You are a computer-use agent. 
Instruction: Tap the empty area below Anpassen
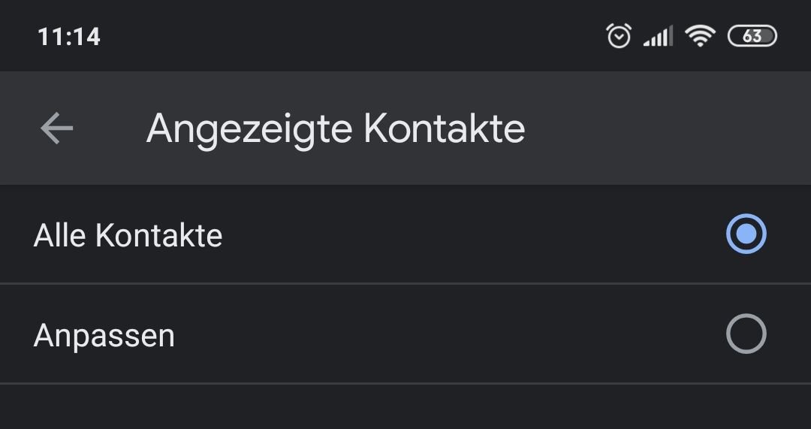coord(405,406)
